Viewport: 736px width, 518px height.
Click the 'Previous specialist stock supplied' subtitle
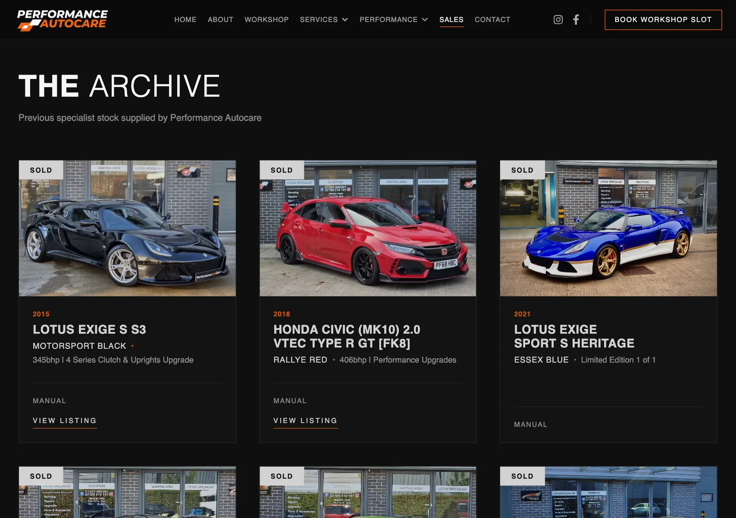[x=140, y=118]
